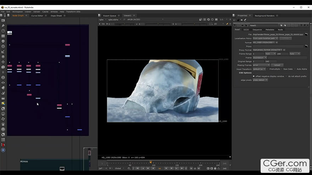The height and width of the screenshot is (175, 312).
Task: Open the Merge nodes layers icon
Action: [x=3, y=57]
